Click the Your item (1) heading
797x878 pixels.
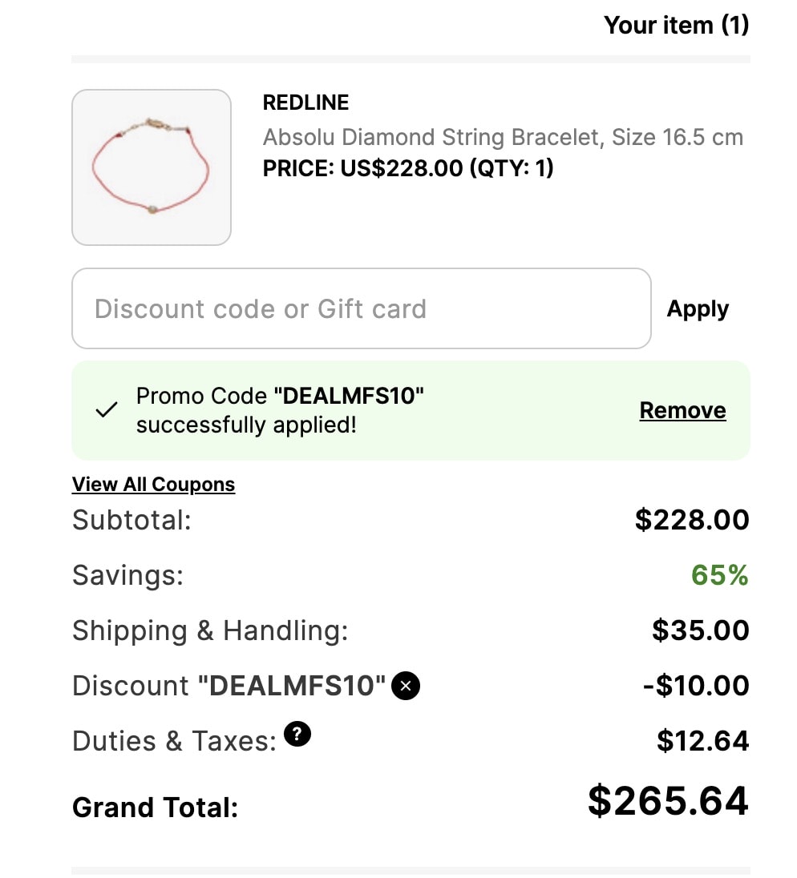coord(677,25)
